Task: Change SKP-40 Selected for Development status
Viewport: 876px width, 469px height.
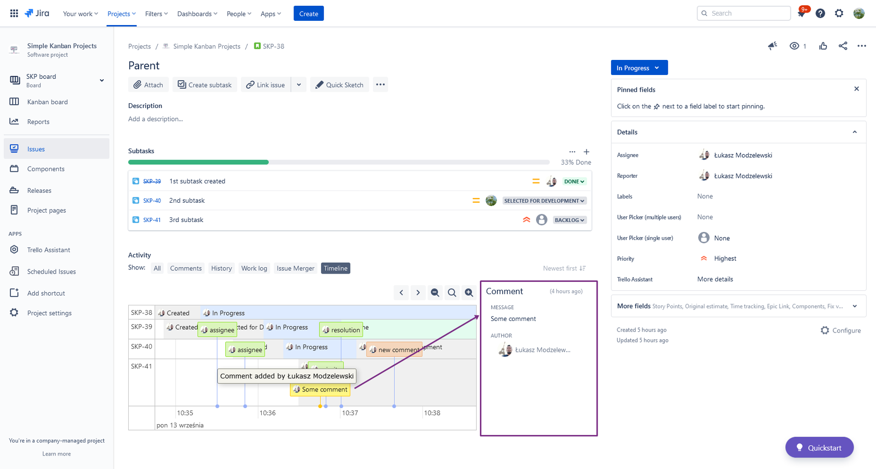Action: coord(544,201)
